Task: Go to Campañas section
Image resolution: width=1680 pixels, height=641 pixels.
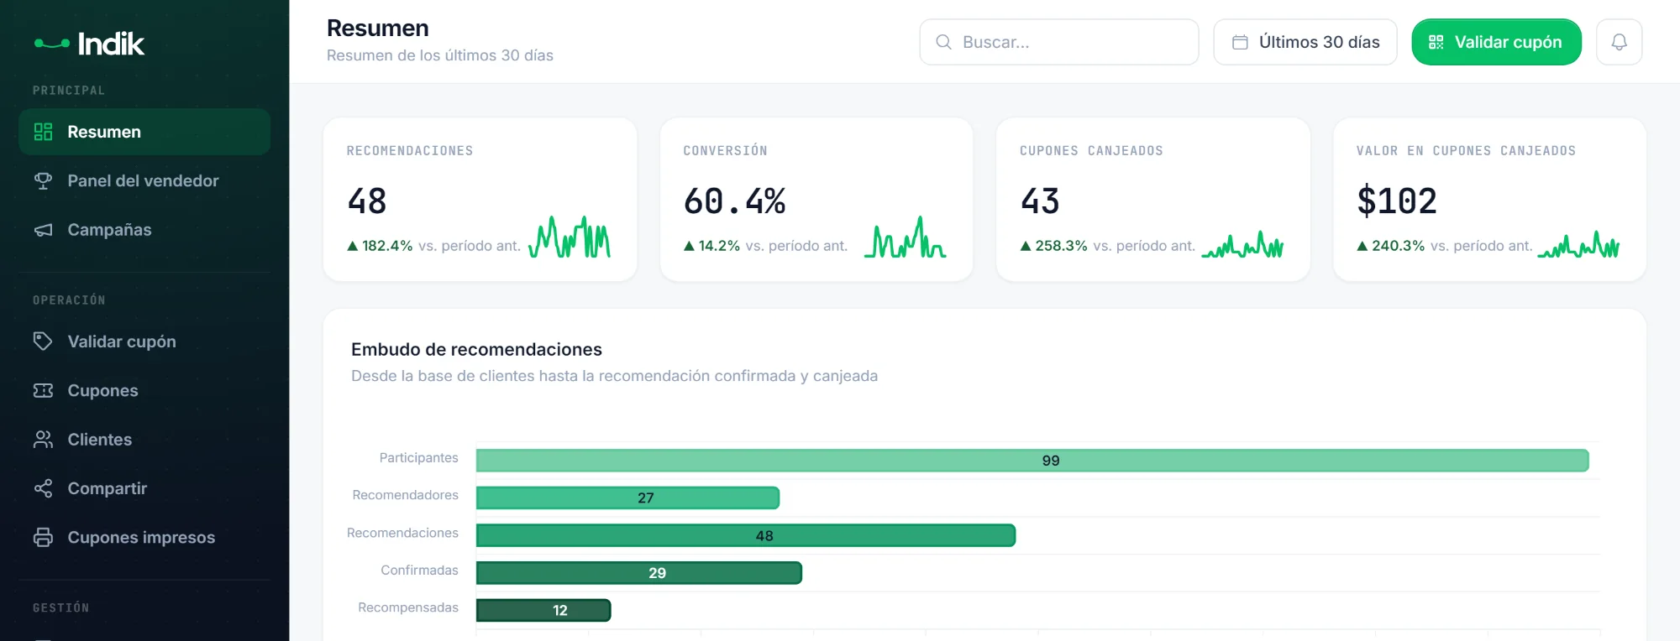Action: click(x=144, y=230)
